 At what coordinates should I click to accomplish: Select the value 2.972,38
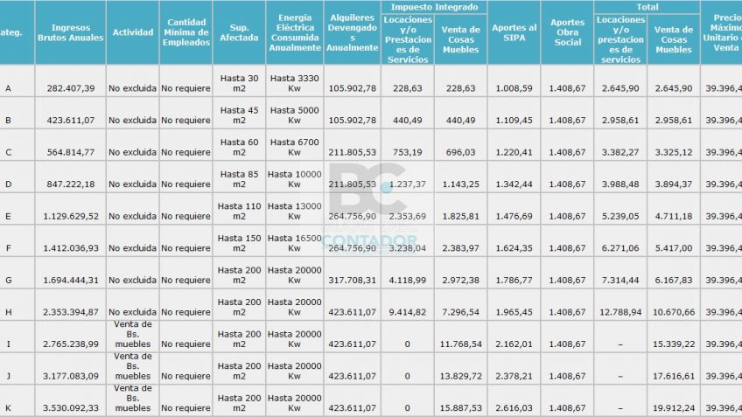(x=460, y=281)
